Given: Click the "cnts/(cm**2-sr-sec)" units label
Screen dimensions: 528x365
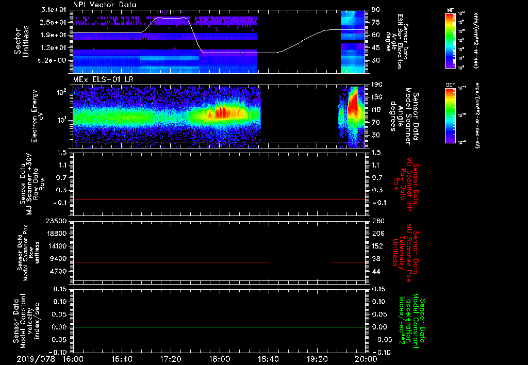Looking at the screenshot, I should [476, 40].
